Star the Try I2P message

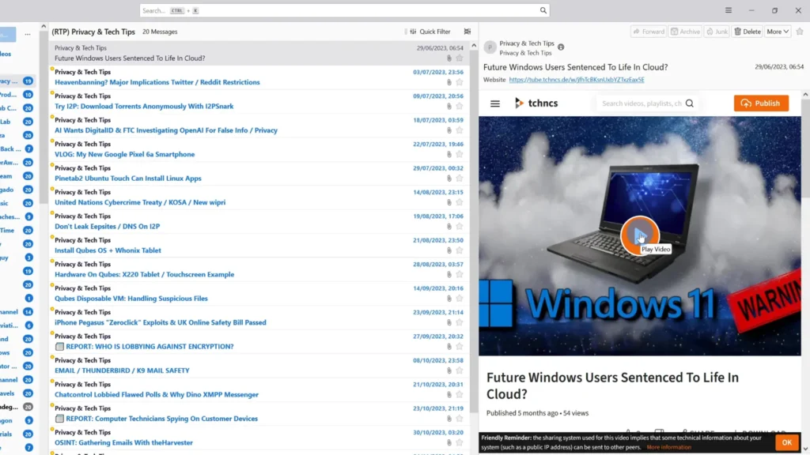460,107
